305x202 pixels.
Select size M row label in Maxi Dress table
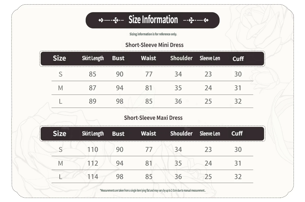click(x=60, y=163)
